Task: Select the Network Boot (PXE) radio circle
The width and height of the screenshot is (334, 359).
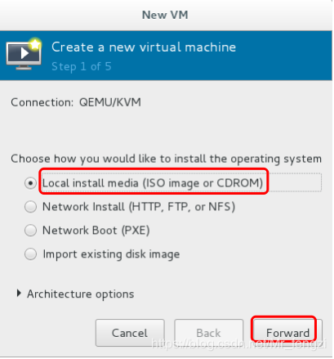Action: coord(30,231)
